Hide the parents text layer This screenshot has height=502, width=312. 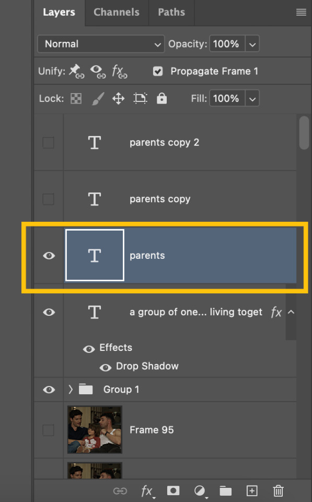49,256
